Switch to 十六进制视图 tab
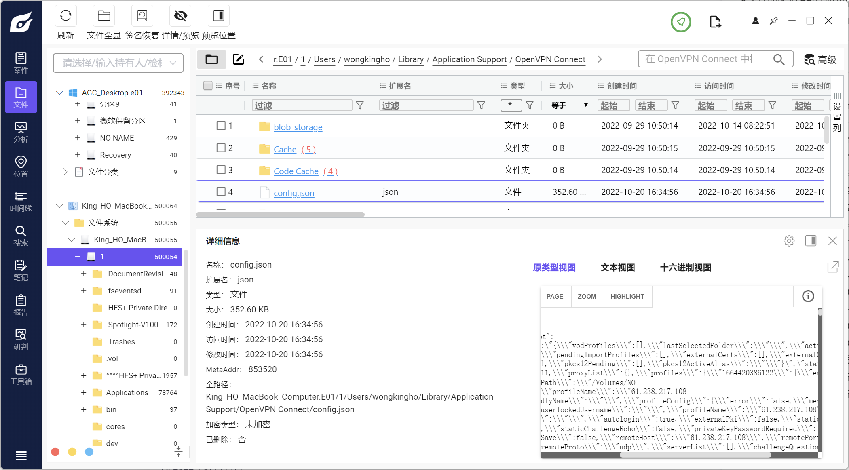The image size is (849, 470). point(686,268)
